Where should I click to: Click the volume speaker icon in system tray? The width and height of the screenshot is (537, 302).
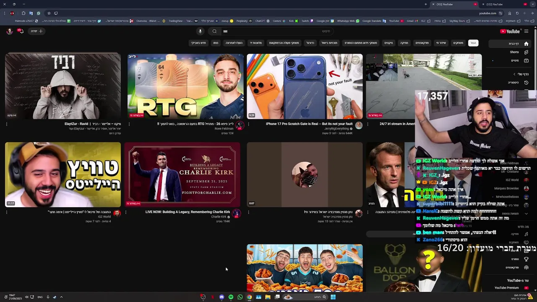(26, 297)
